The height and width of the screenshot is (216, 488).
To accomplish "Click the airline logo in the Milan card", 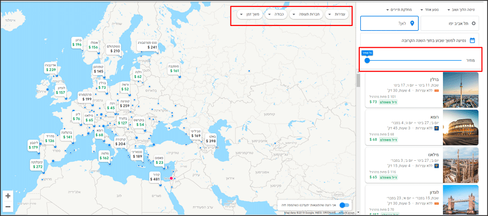I will [x=437, y=166].
